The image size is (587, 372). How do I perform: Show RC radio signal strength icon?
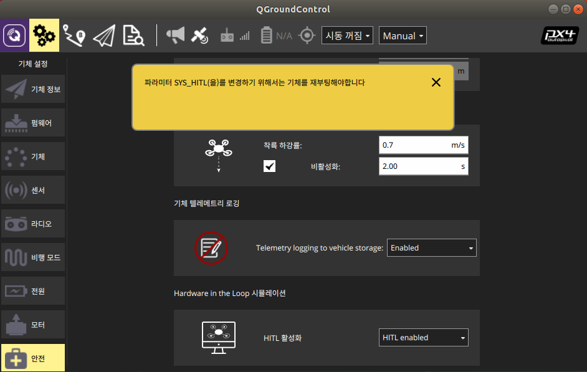click(x=235, y=36)
